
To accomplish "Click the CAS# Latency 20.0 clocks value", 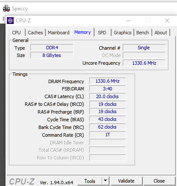I will (x=108, y=96).
